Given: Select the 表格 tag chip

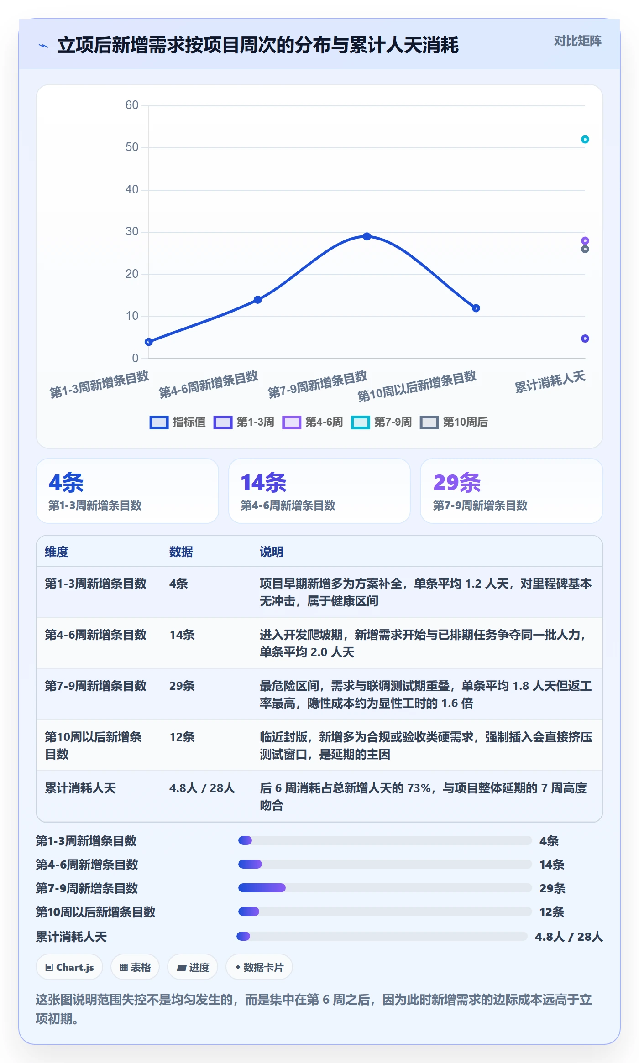Looking at the screenshot, I should click(135, 967).
